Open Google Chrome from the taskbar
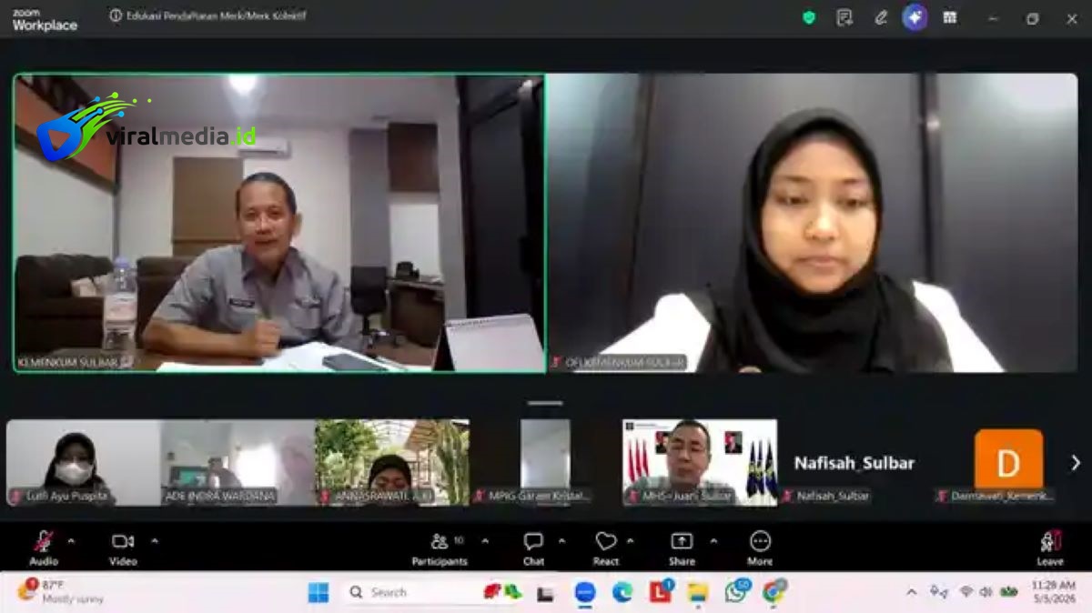The width and height of the screenshot is (1092, 613). (x=774, y=592)
